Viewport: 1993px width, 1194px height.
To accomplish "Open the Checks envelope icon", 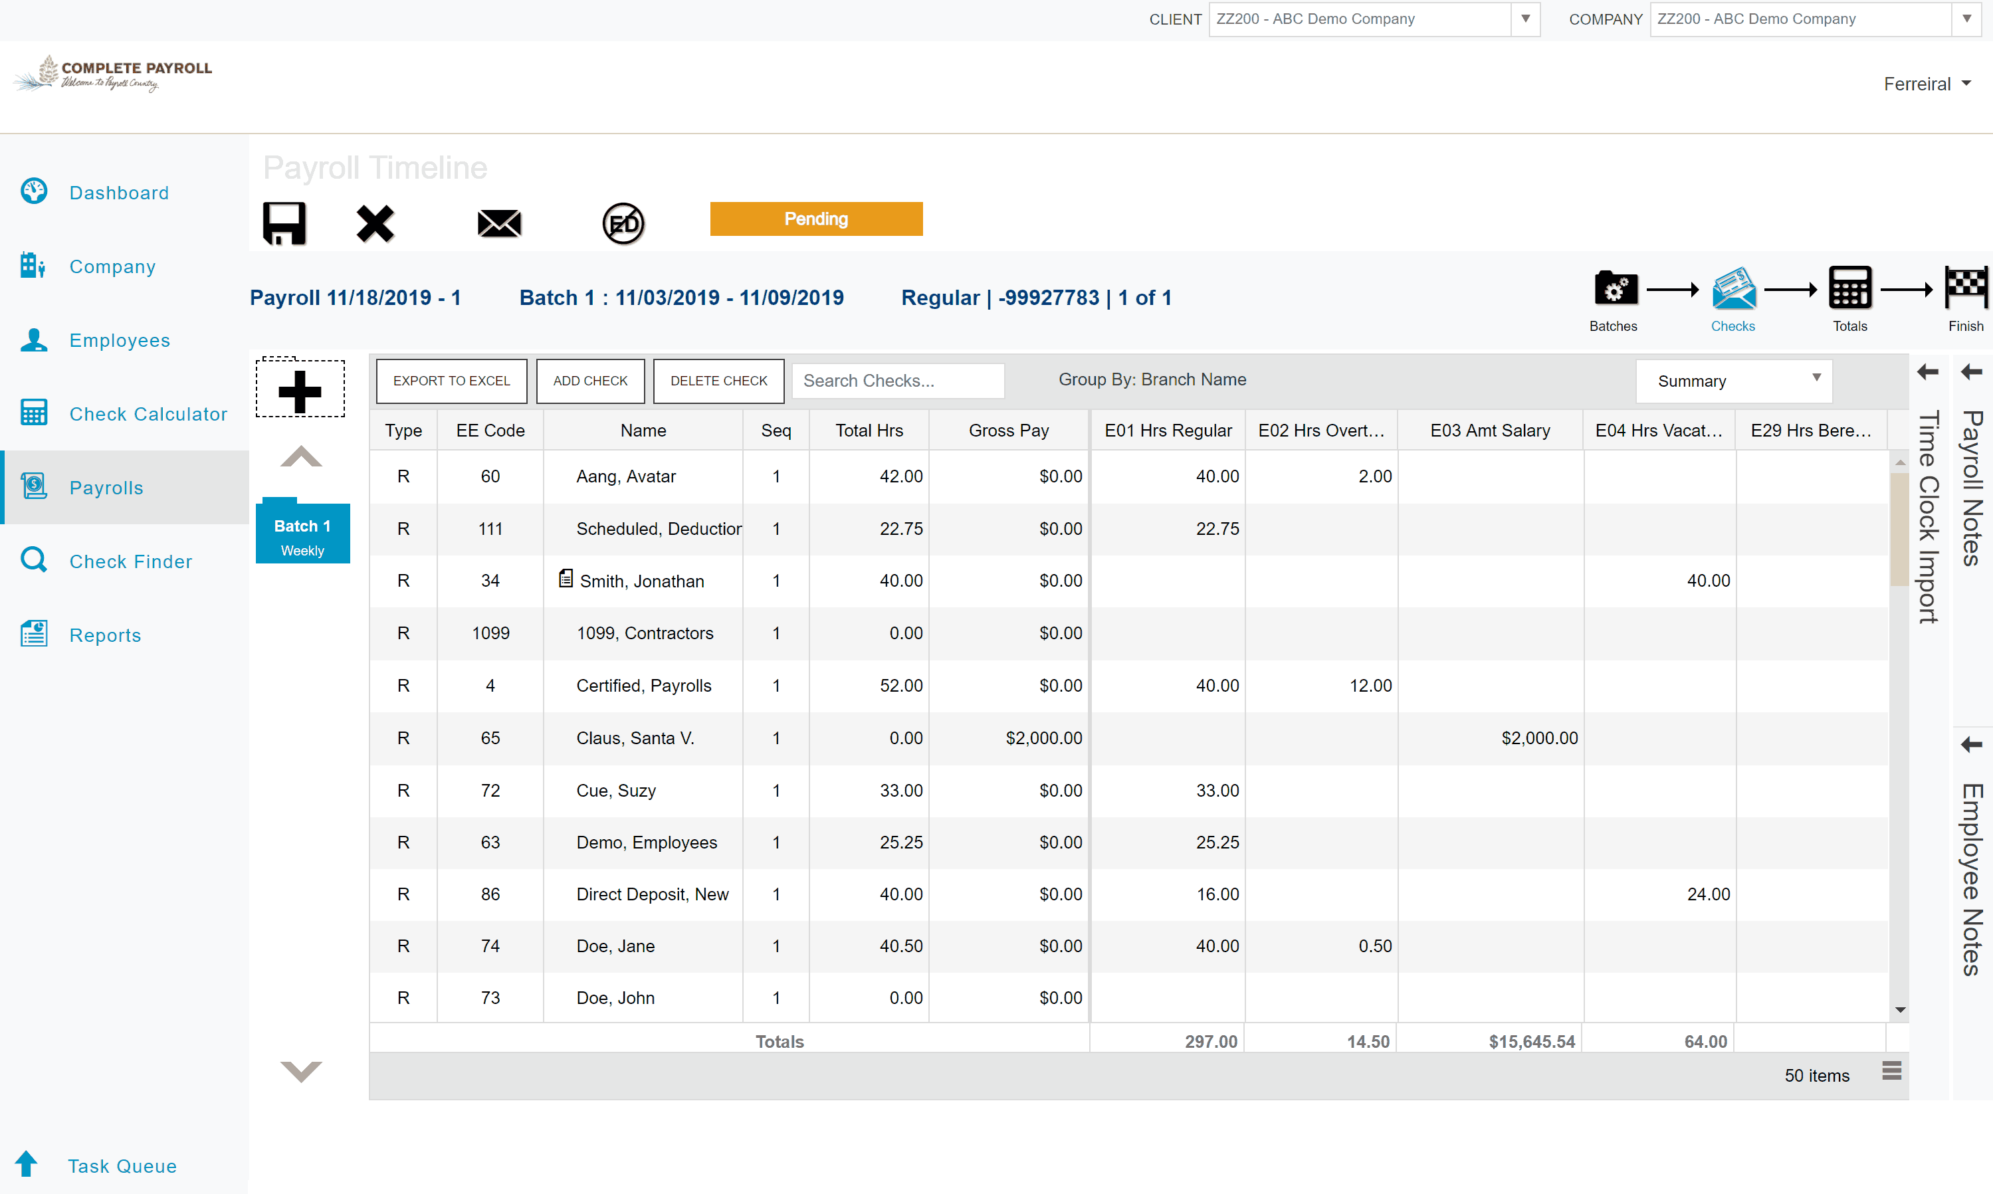I will click(1733, 290).
